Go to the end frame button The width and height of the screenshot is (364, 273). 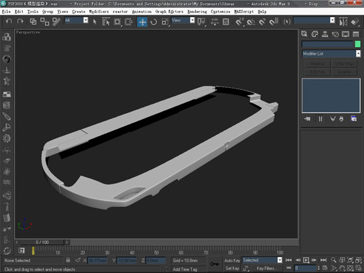[324, 260]
